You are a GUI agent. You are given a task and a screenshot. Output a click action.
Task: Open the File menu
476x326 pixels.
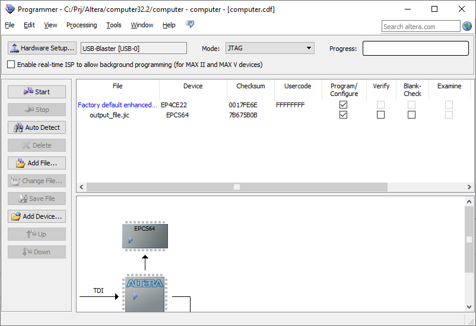[x=9, y=25]
